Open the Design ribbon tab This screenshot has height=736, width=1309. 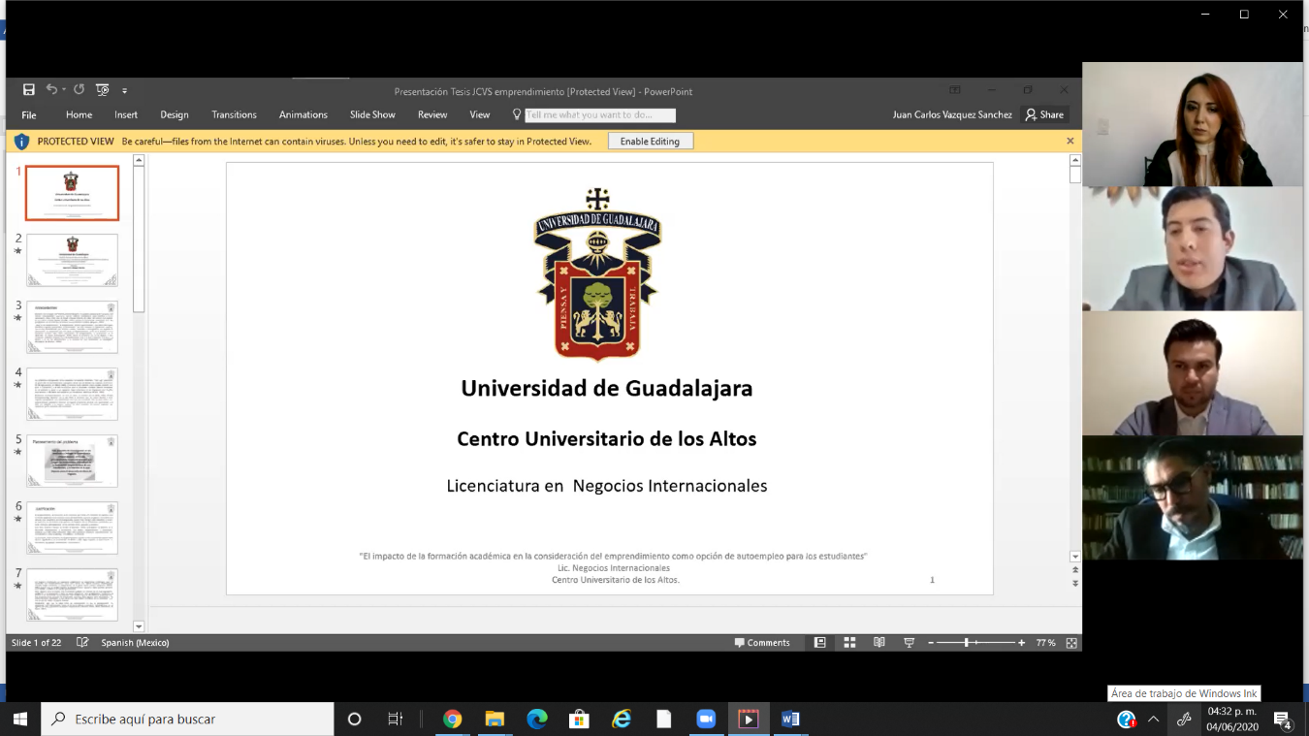(175, 114)
